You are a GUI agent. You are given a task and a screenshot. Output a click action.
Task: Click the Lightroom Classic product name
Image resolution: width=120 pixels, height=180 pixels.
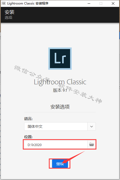point(60,82)
